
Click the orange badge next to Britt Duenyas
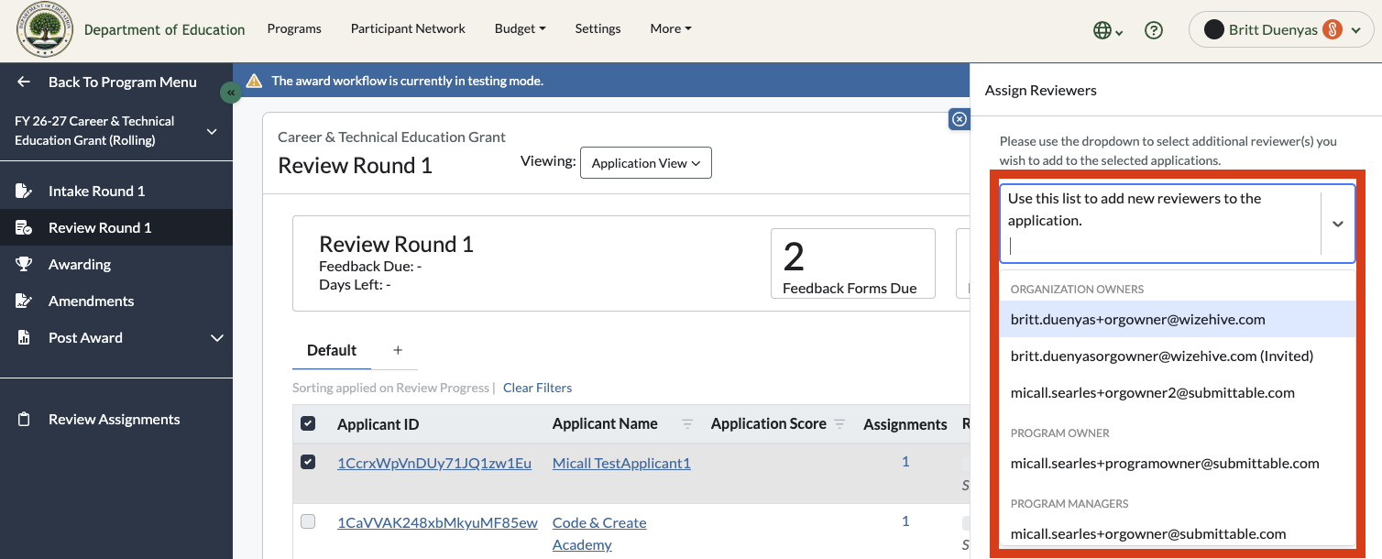(1333, 29)
